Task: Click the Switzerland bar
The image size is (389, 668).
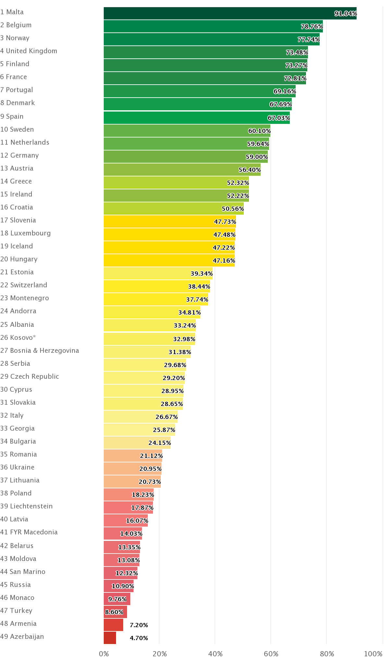Action: tap(157, 286)
